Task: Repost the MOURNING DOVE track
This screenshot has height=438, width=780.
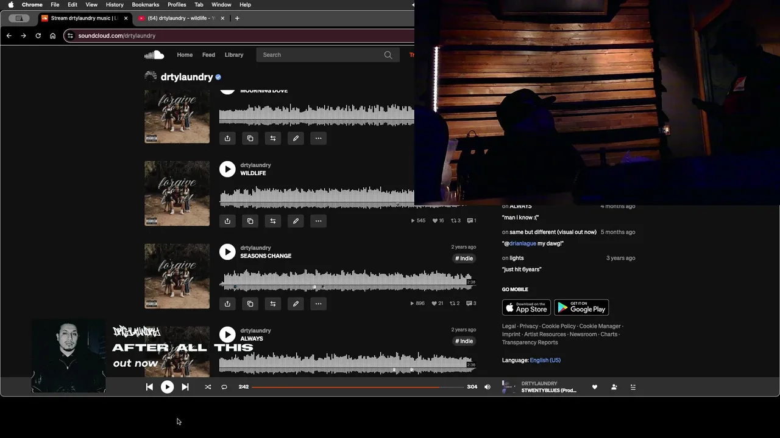Action: pos(273,138)
